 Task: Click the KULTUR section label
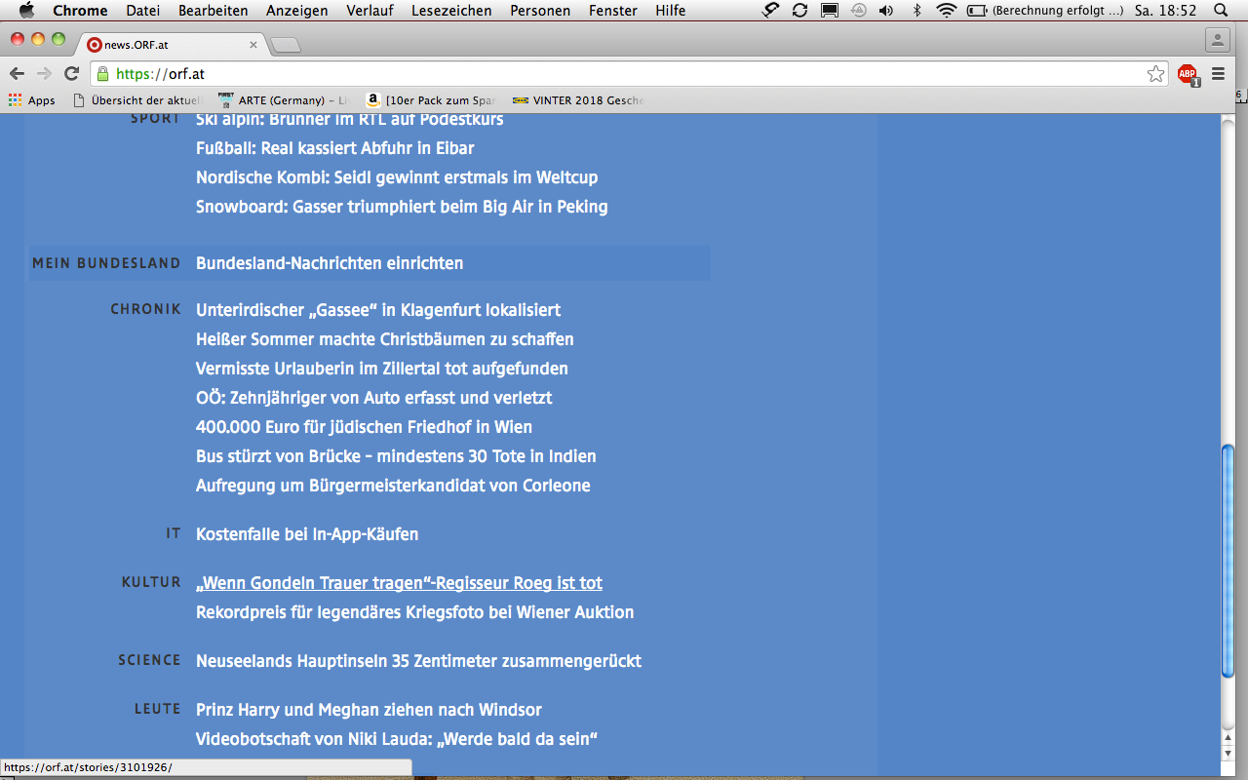coord(151,582)
